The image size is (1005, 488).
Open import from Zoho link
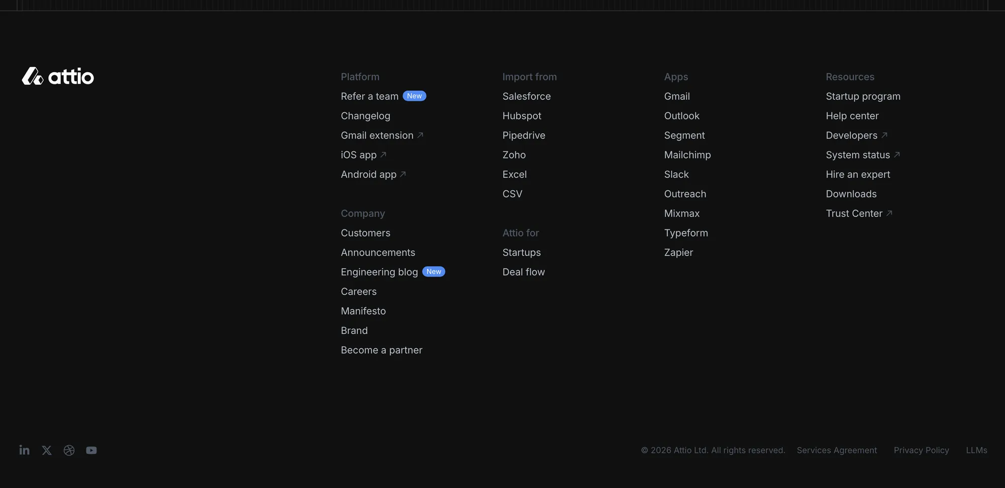514,155
